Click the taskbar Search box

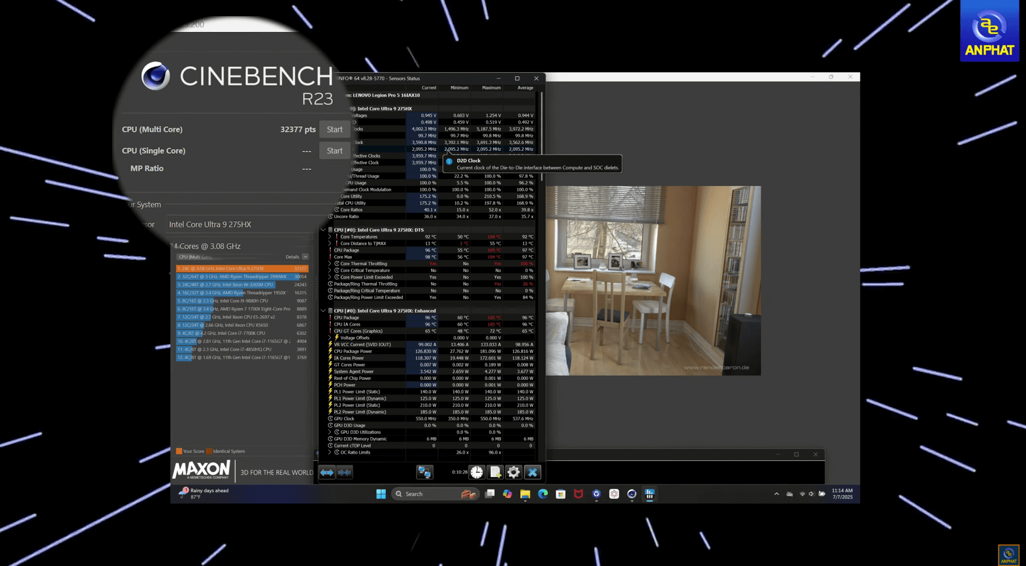[x=435, y=494]
